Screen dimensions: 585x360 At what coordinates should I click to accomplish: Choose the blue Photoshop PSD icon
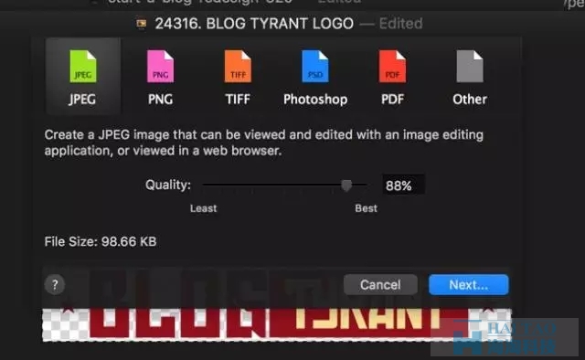315,67
